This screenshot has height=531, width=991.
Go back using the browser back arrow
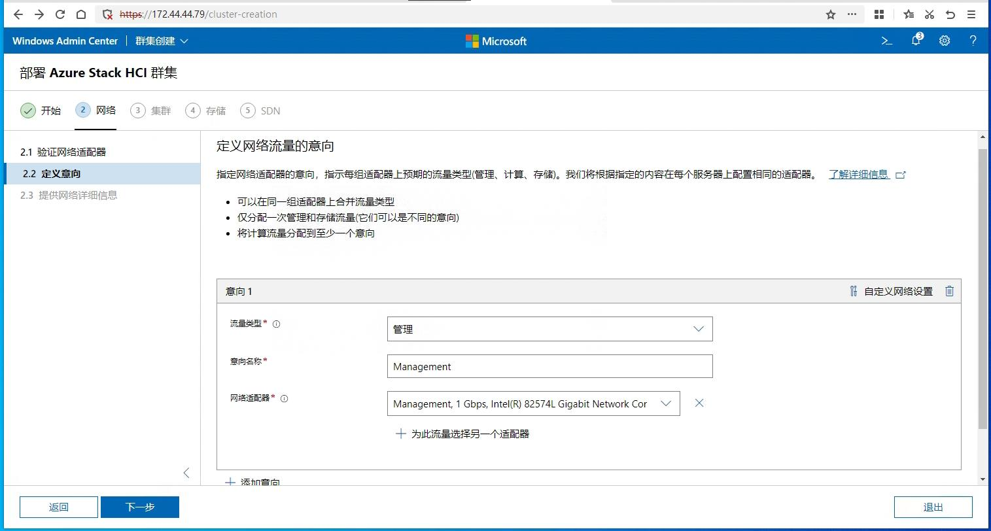[18, 14]
